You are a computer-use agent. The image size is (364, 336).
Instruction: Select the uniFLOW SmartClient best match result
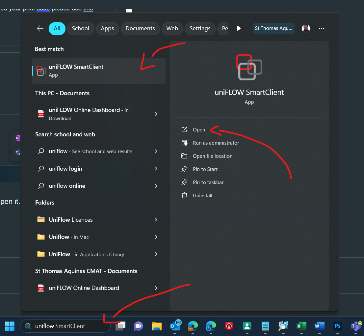pyautogui.click(x=99, y=71)
